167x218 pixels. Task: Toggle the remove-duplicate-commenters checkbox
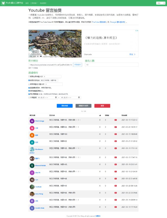coord(29,91)
